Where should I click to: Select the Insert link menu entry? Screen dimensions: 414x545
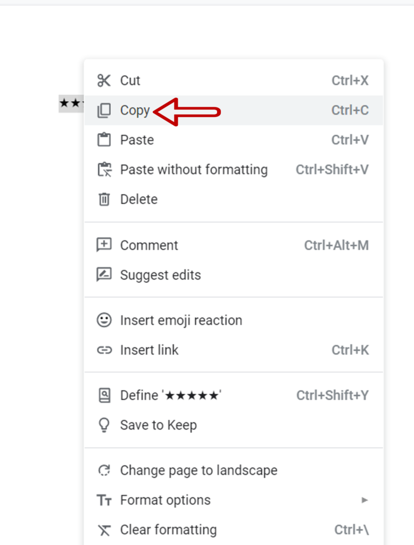pyautogui.click(x=234, y=350)
